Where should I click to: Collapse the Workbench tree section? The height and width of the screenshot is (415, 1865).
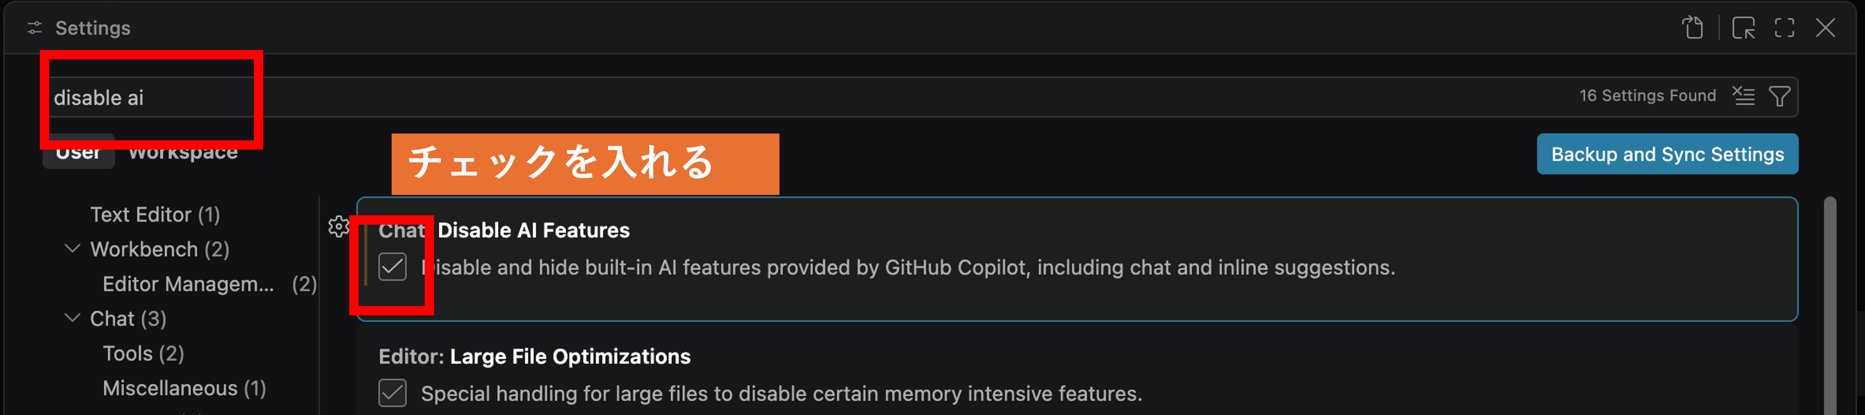click(72, 248)
